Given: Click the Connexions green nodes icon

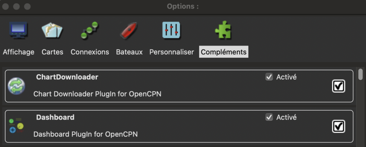Looking at the screenshot, I should (x=89, y=31).
